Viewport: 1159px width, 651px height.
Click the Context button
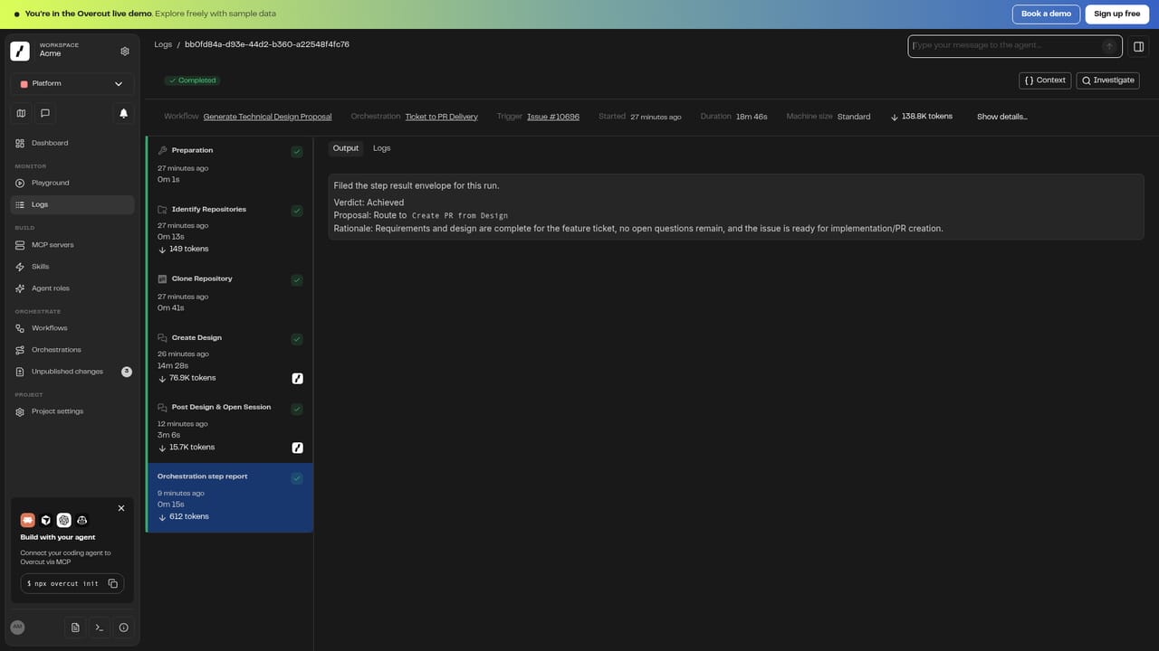point(1045,80)
